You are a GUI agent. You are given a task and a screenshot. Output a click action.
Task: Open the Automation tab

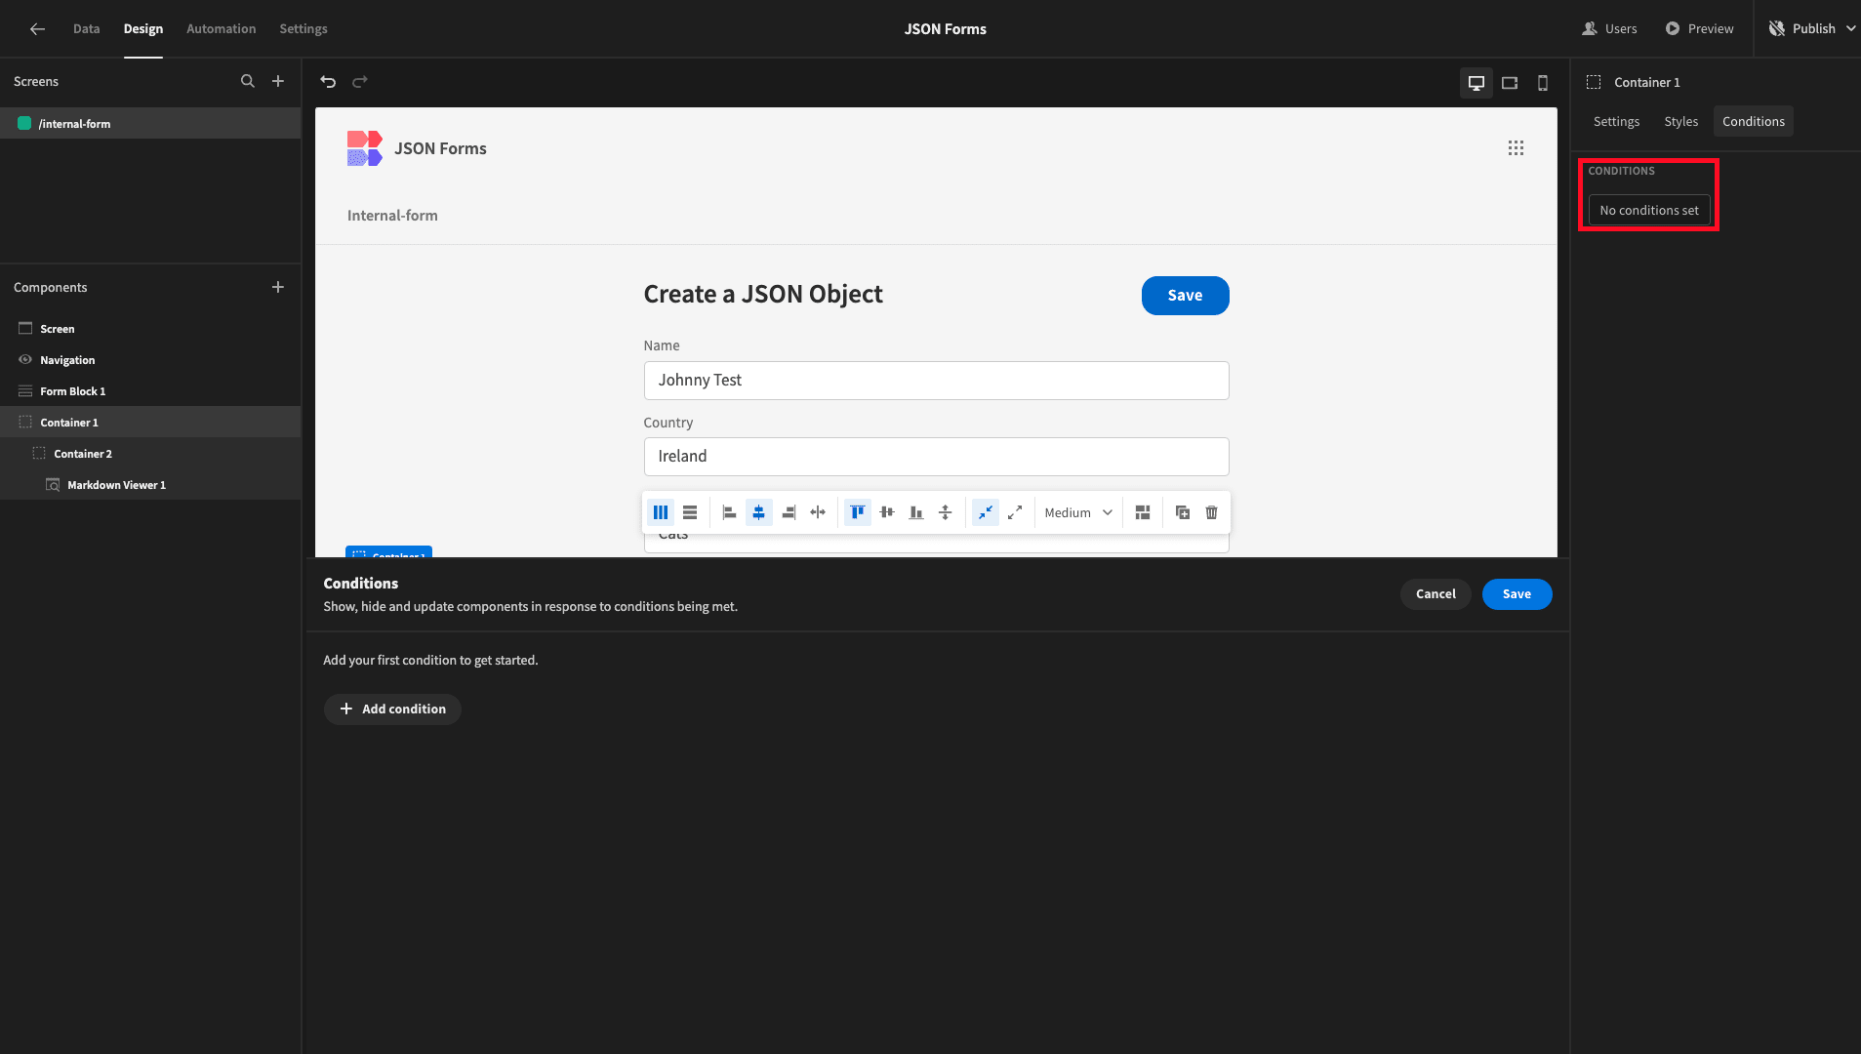pos(221,29)
